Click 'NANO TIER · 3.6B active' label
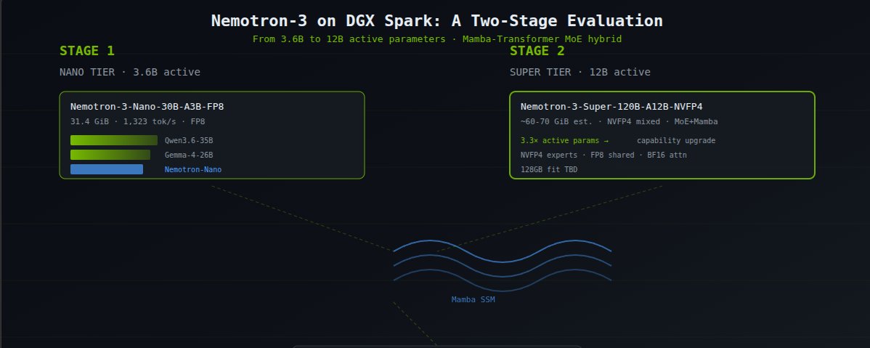This screenshot has width=870, height=348. click(x=130, y=72)
